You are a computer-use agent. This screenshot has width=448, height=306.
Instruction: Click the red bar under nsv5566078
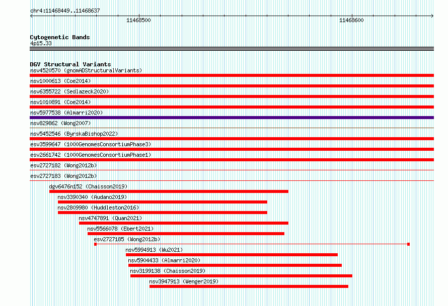point(186,234)
